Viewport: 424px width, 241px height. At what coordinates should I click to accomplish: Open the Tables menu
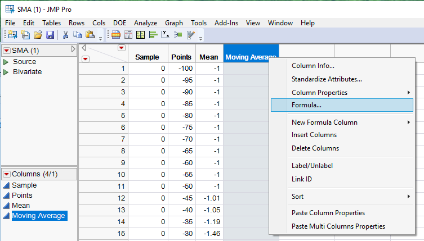[x=51, y=23]
